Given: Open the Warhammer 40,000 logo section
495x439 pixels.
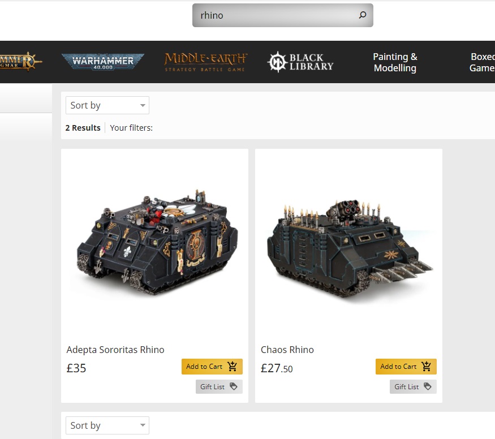Looking at the screenshot, I should coord(102,62).
